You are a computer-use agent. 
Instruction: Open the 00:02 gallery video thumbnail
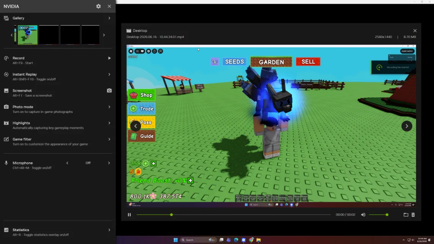click(28, 35)
